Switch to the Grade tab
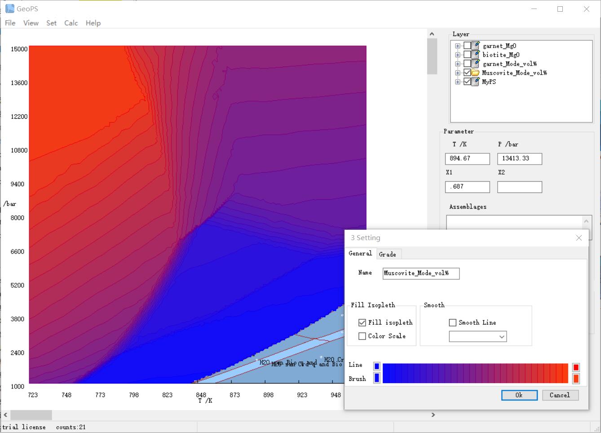 coord(387,254)
